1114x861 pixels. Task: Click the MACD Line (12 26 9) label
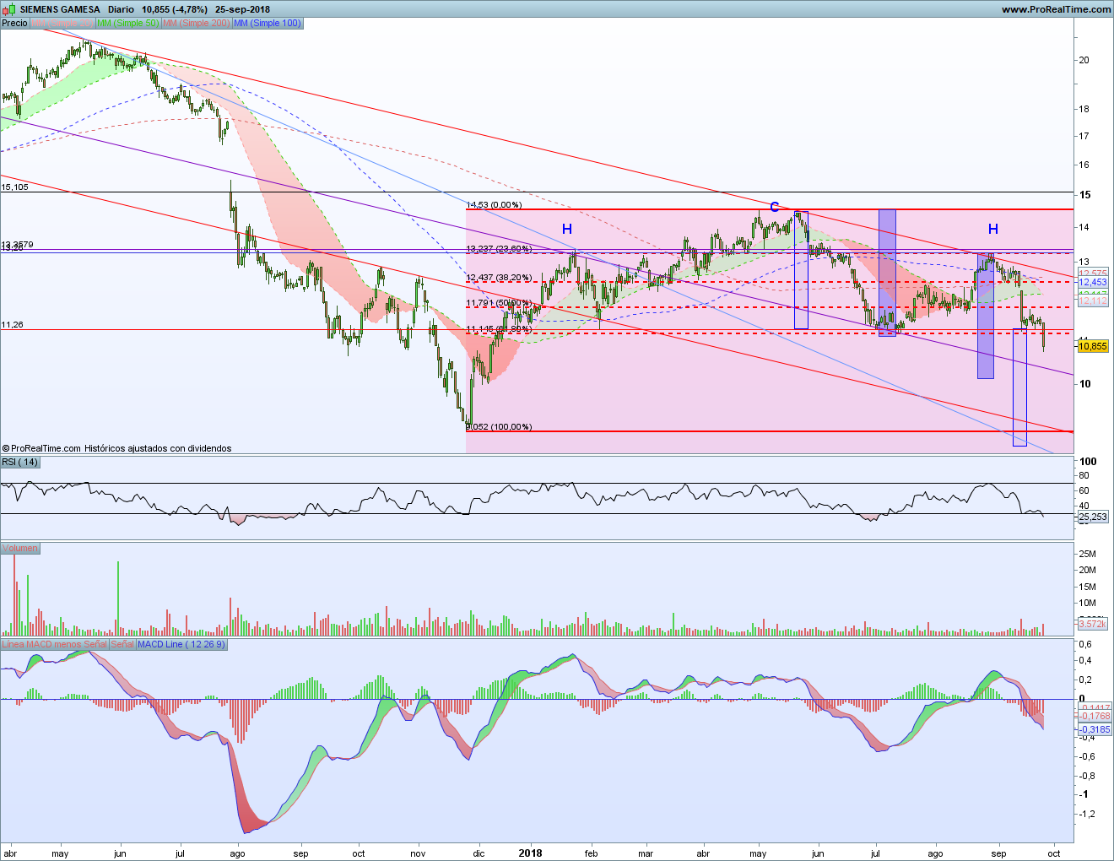[181, 644]
